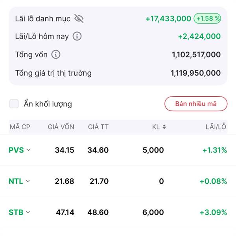The height and width of the screenshot is (236, 236).
Task: Select the STB stock code
Action: [16, 212]
